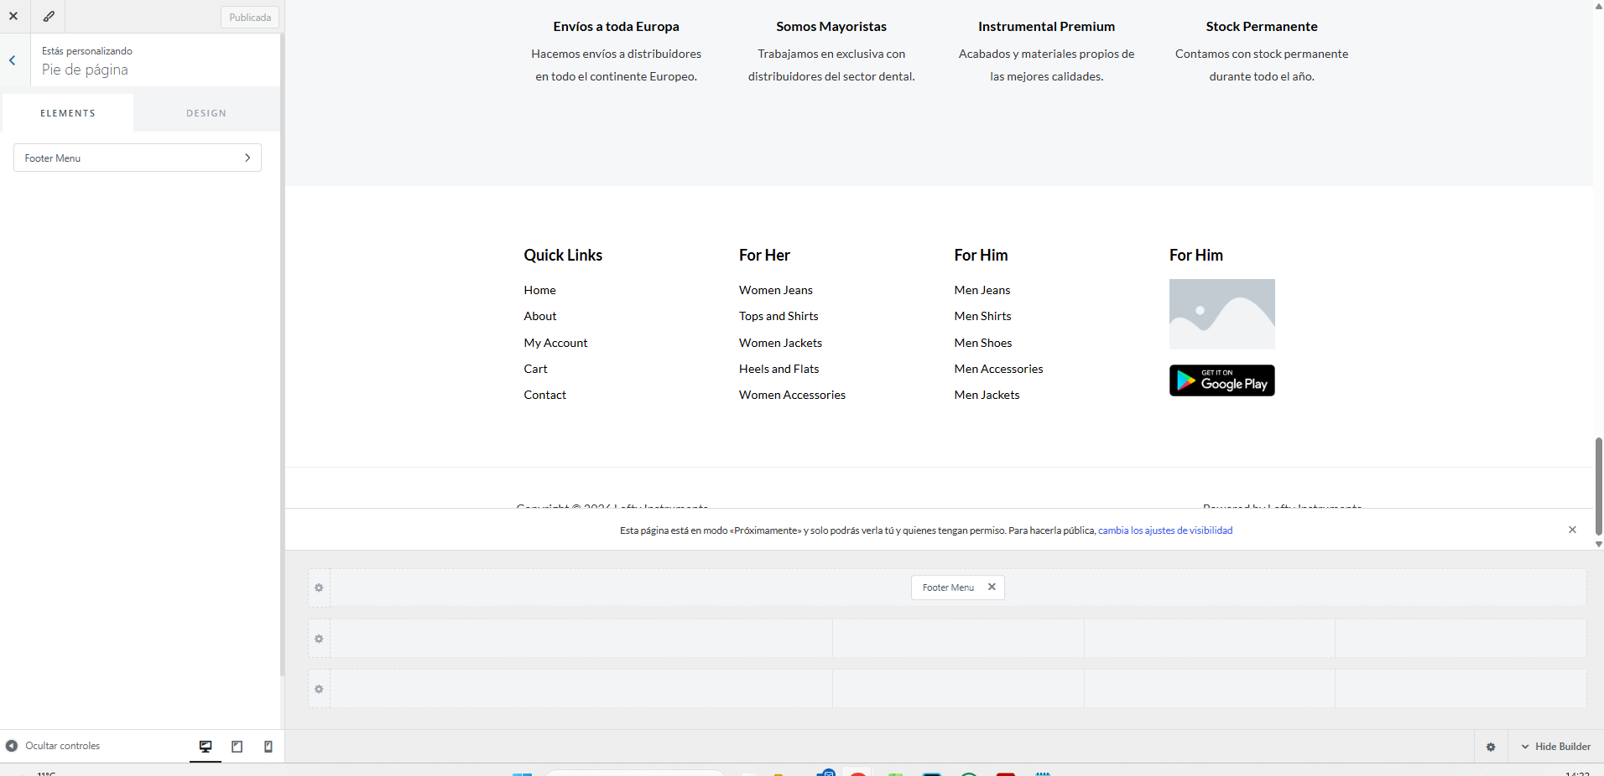Collapse sidebar with Ocultar controles
Screen dimensions: 1604x776
pyautogui.click(x=54, y=746)
